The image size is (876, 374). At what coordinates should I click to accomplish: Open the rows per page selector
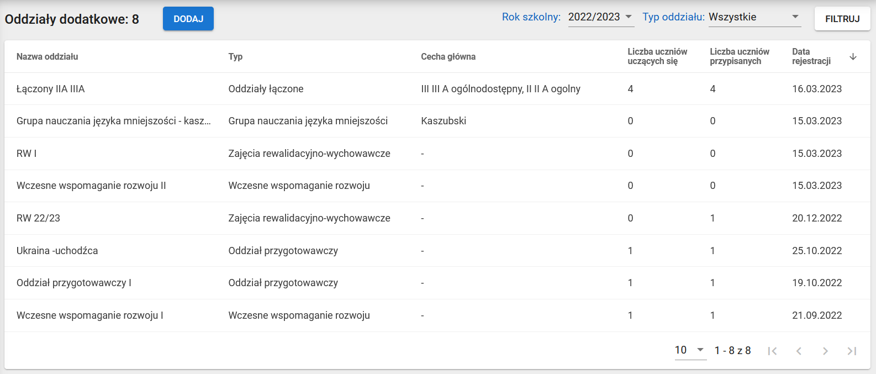(690, 350)
